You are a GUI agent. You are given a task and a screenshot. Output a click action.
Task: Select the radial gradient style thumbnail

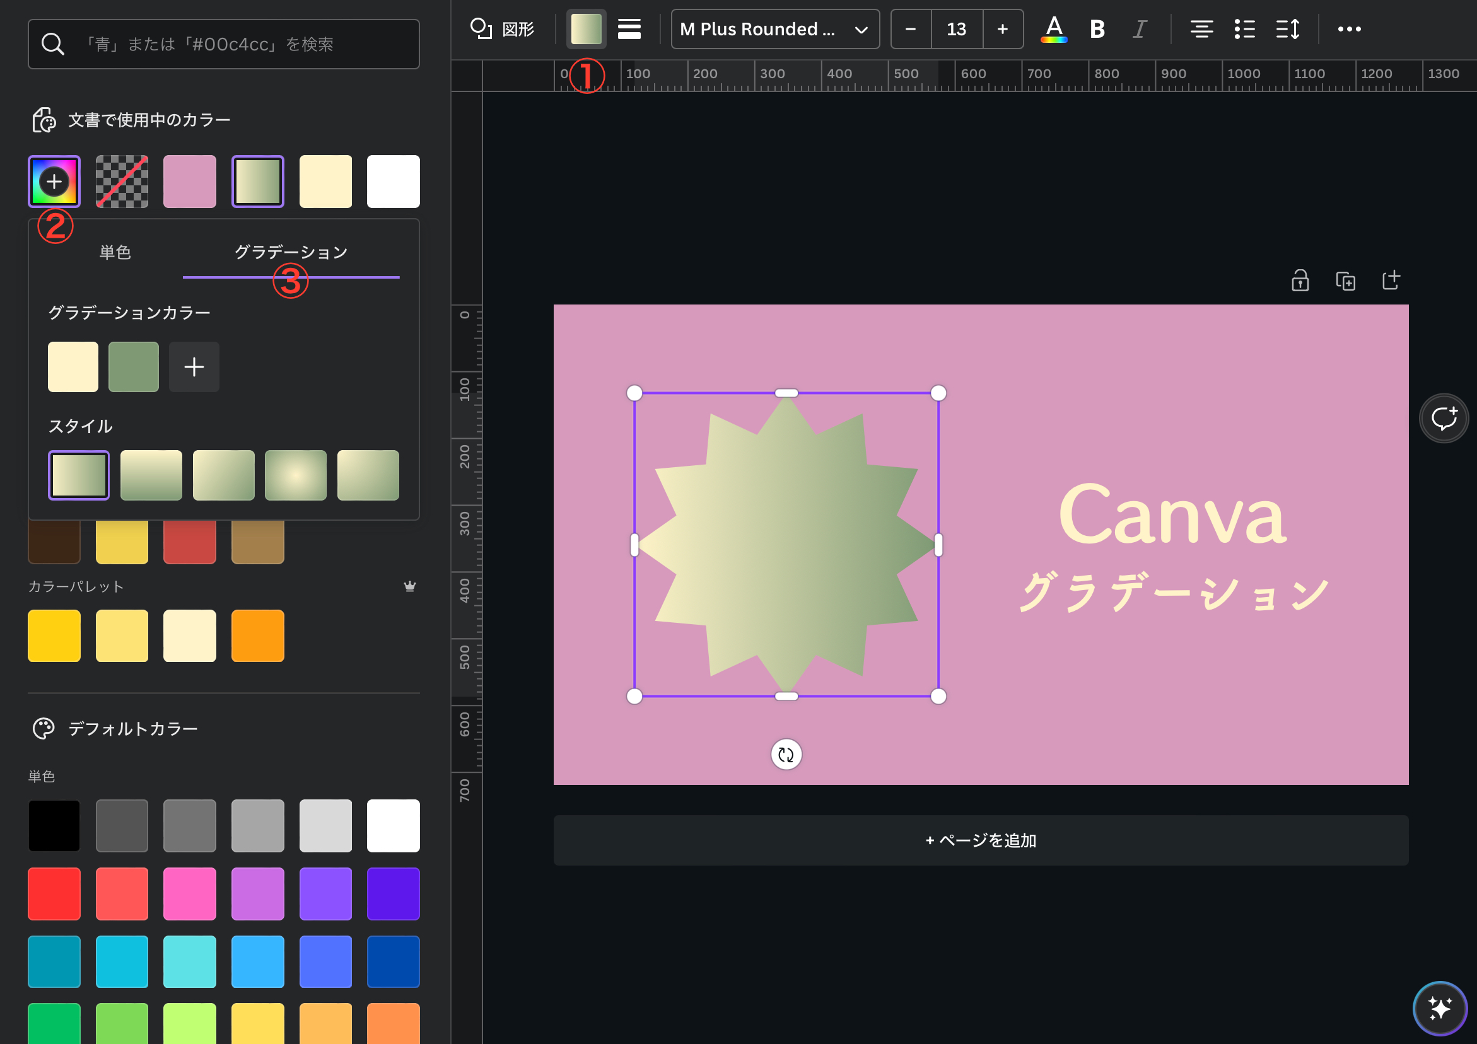click(x=295, y=475)
